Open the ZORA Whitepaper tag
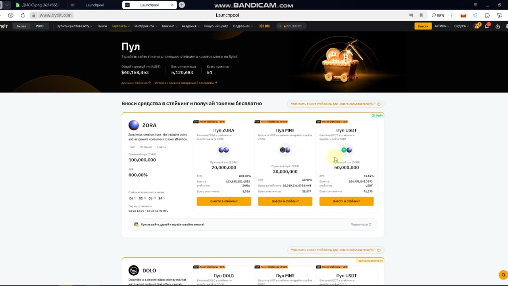 pyautogui.click(x=146, y=147)
